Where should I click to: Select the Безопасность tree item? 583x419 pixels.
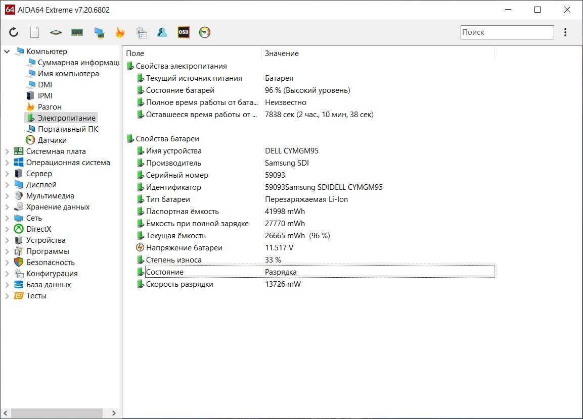coord(50,263)
